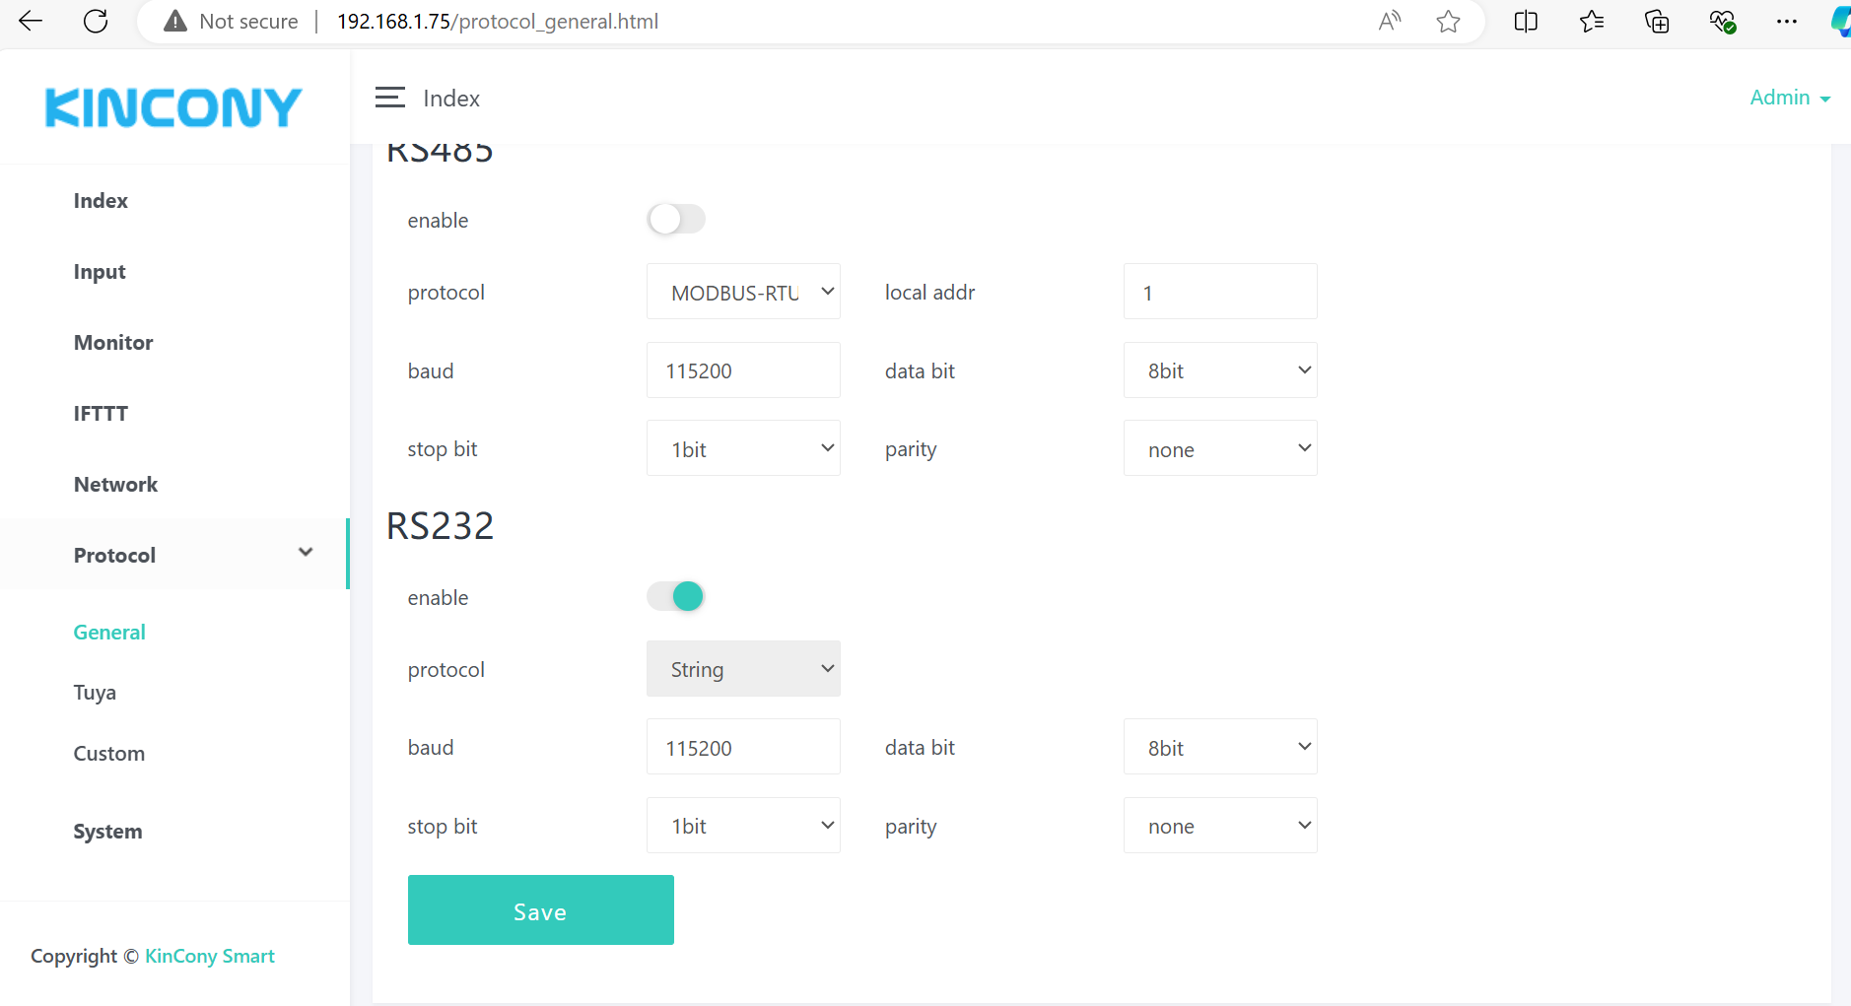
Task: Click the browser back arrow
Action: [x=31, y=21]
